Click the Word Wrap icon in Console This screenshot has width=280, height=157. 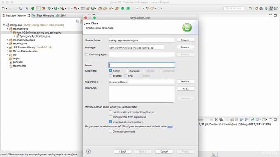pyautogui.click(x=237, y=119)
